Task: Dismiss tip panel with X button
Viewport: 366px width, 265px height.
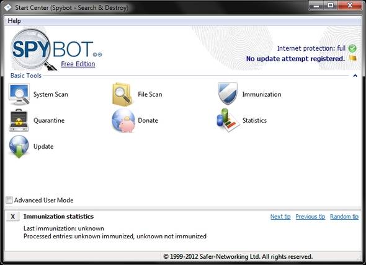Action: (x=12, y=217)
